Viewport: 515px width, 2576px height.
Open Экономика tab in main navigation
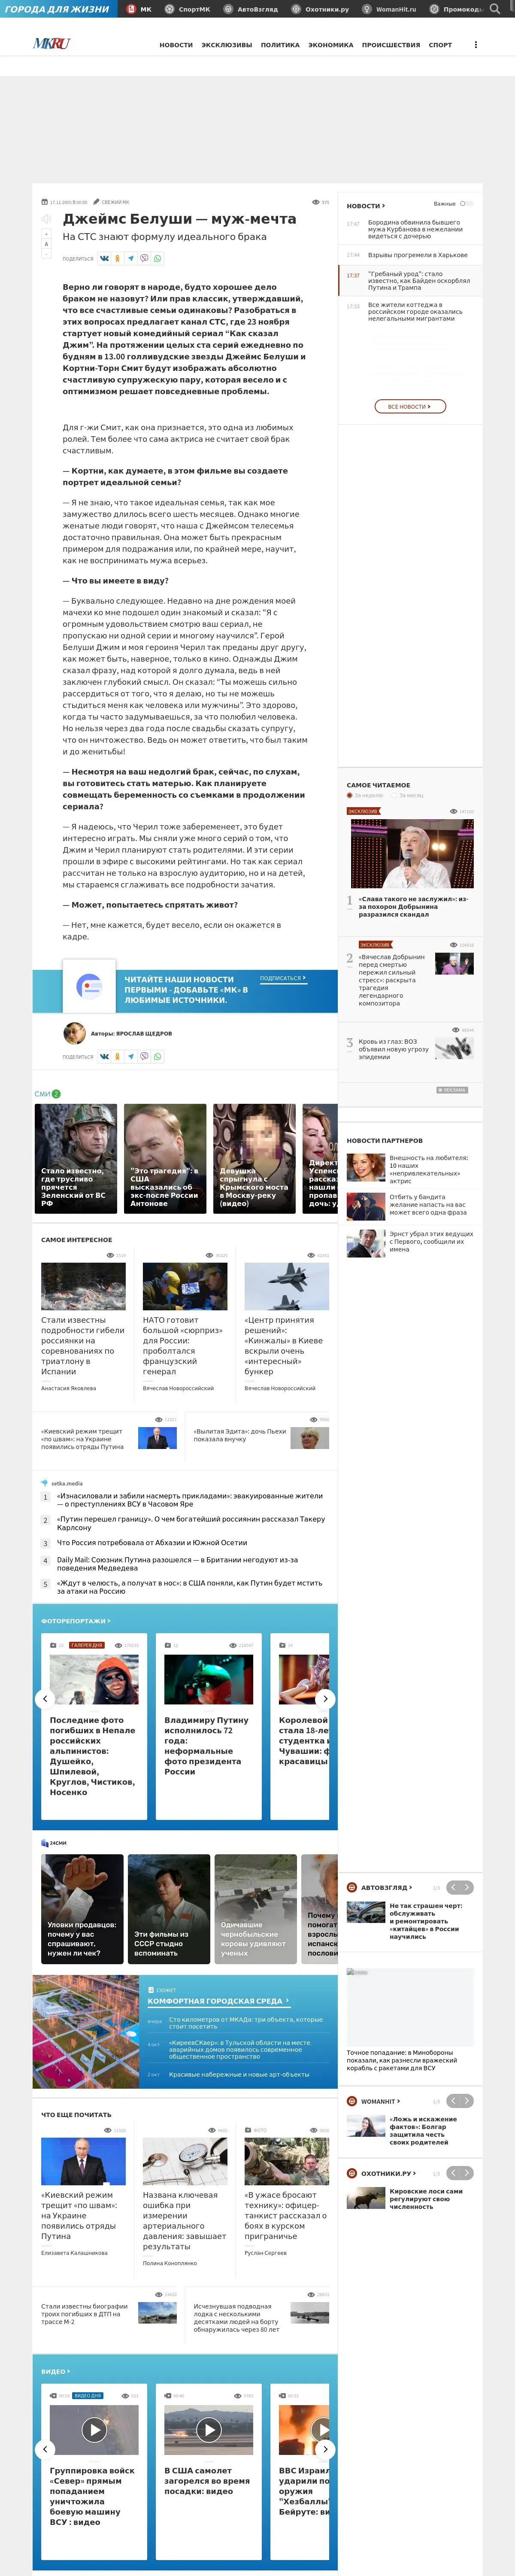pyautogui.click(x=331, y=45)
